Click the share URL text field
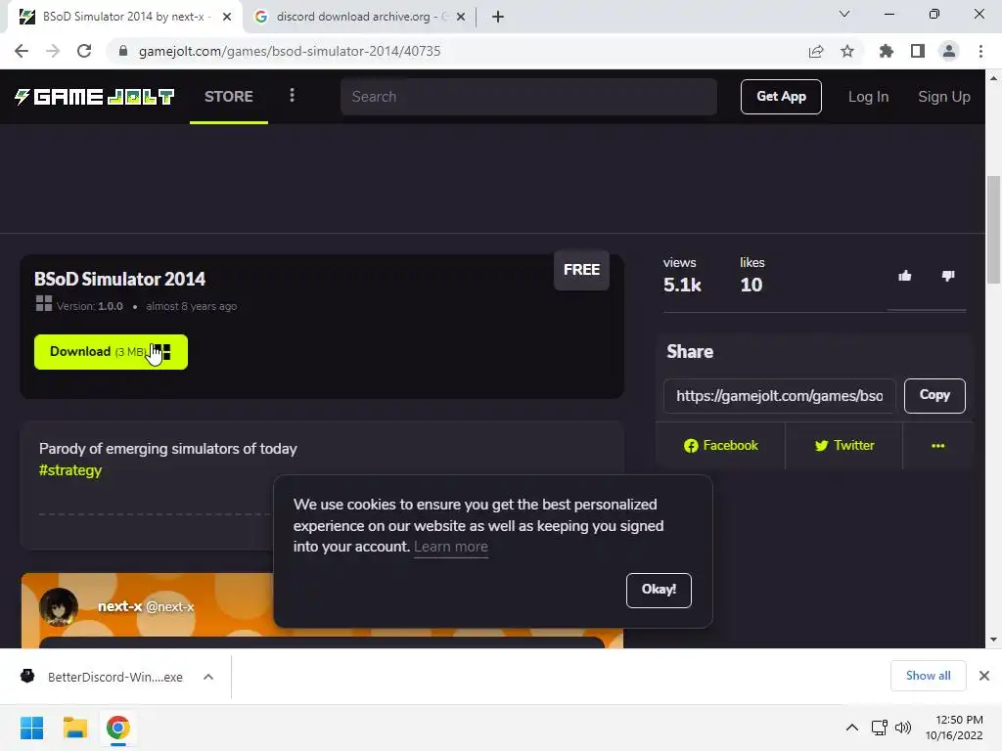Viewport: 1002px width, 751px height. tap(780, 396)
